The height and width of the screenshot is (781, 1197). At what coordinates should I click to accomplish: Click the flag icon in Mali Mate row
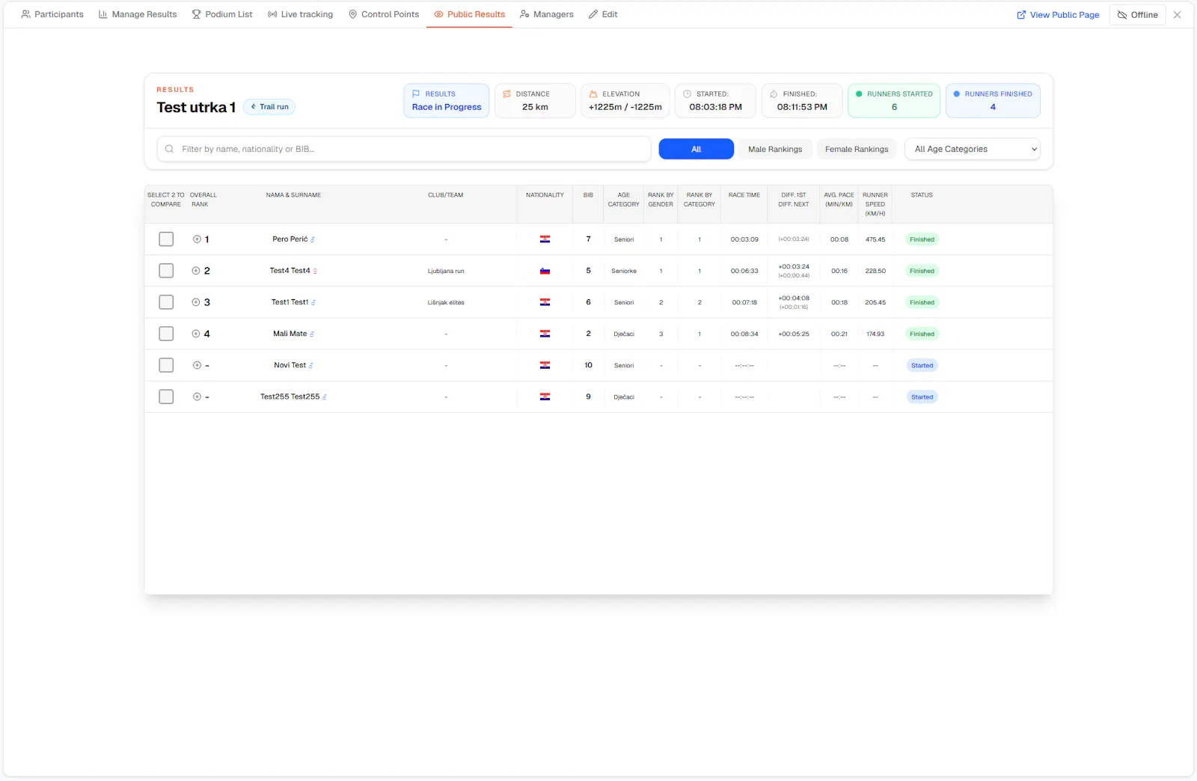(x=545, y=334)
